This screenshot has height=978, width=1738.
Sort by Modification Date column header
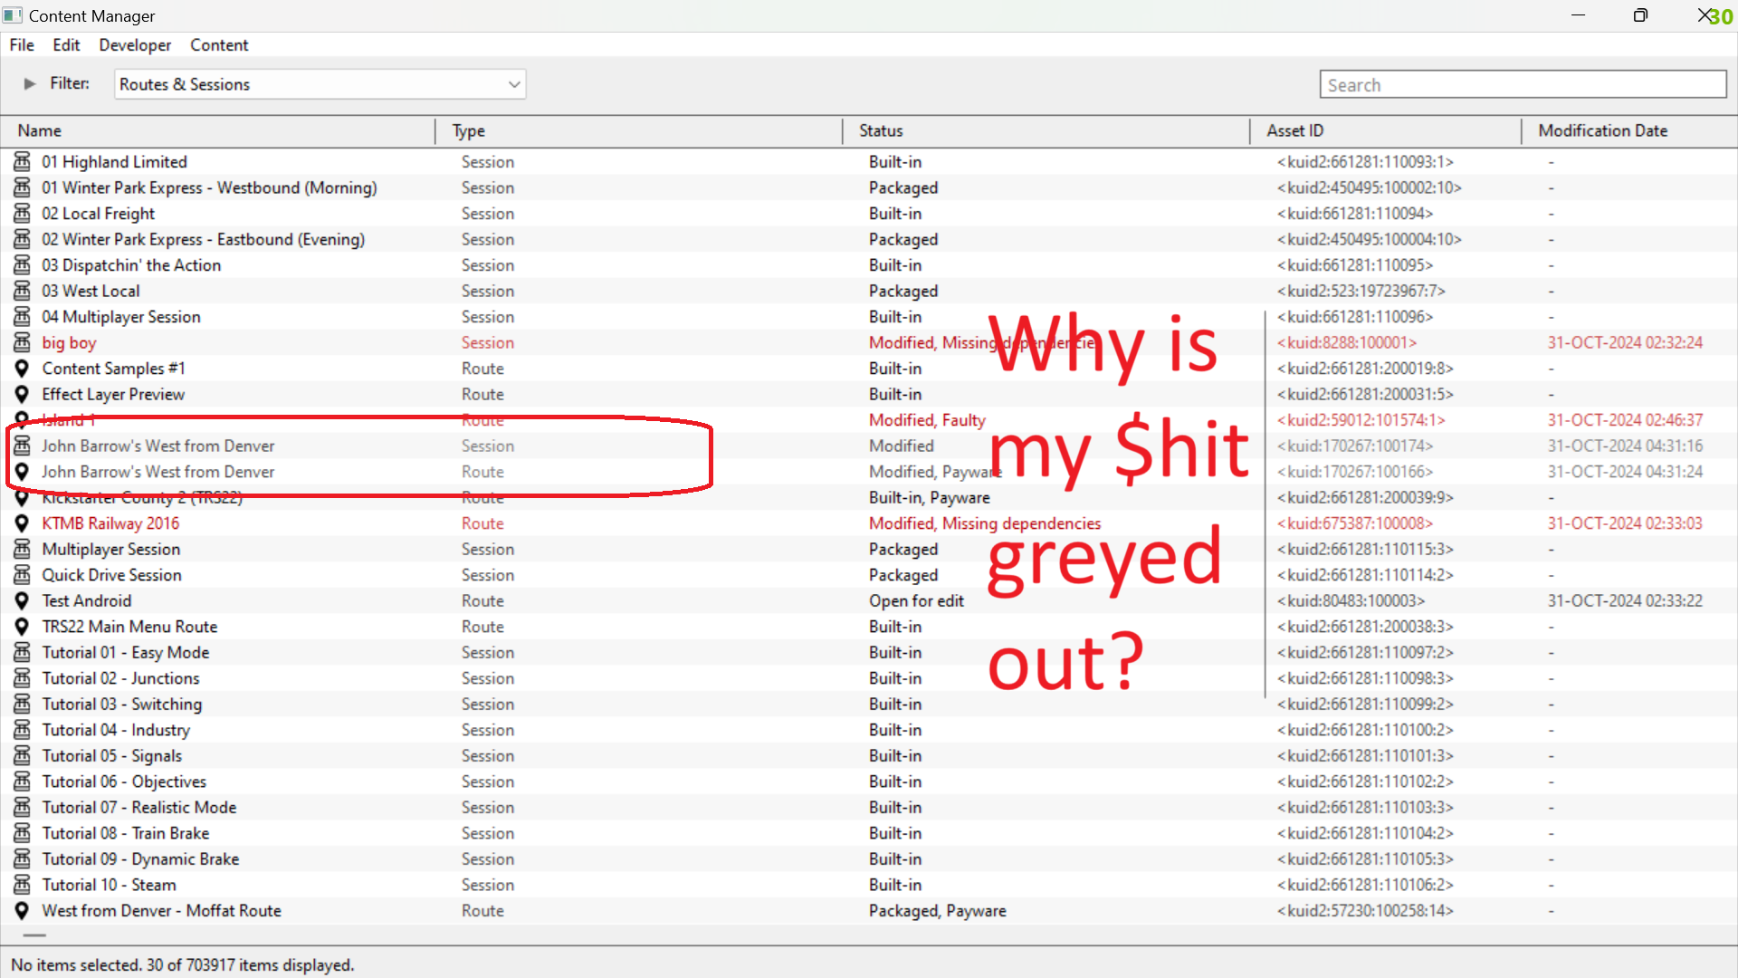click(1602, 130)
